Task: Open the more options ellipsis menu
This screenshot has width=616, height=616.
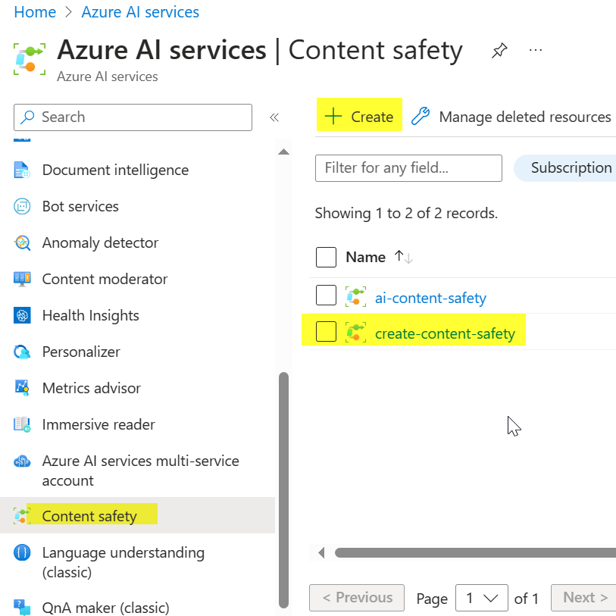Action: [x=536, y=50]
